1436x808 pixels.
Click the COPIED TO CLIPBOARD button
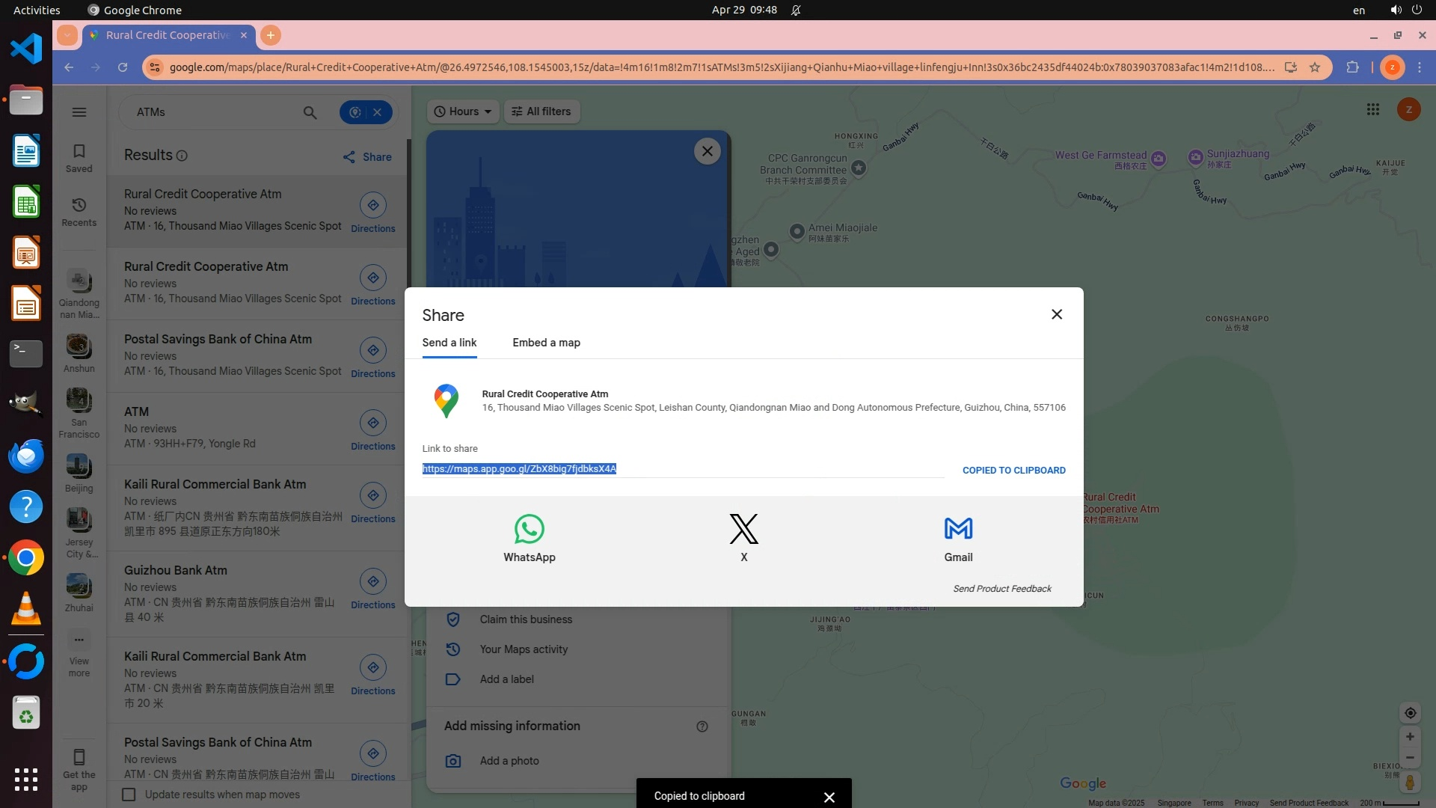click(1013, 471)
